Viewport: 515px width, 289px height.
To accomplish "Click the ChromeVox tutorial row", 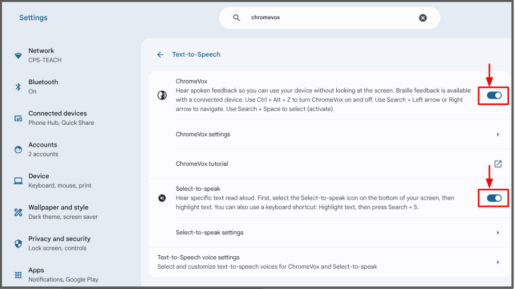I will [329, 164].
